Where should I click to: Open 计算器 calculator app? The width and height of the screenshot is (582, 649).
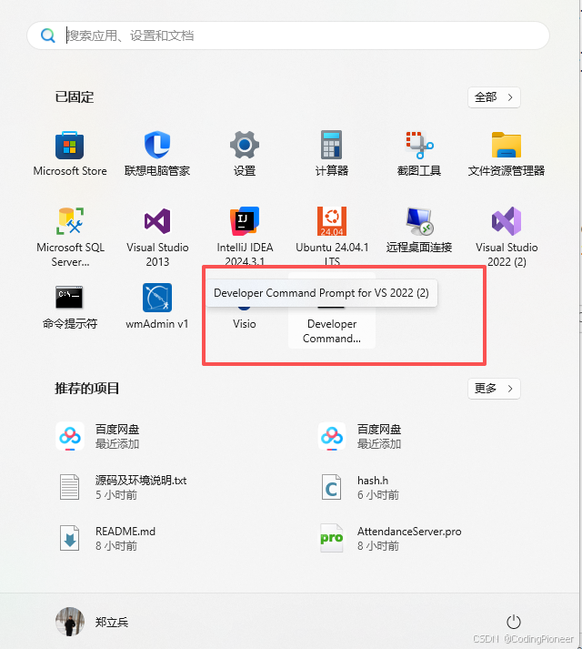click(x=332, y=153)
